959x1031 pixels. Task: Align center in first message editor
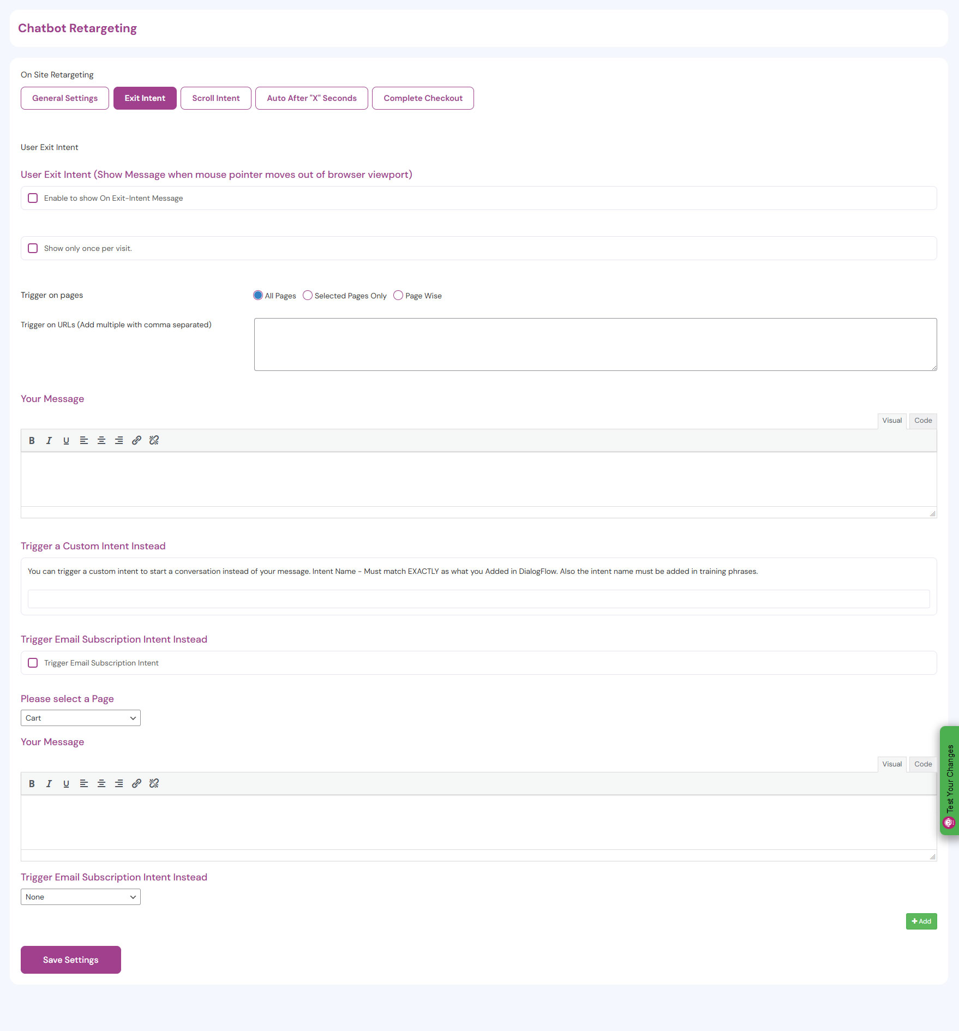click(x=101, y=441)
